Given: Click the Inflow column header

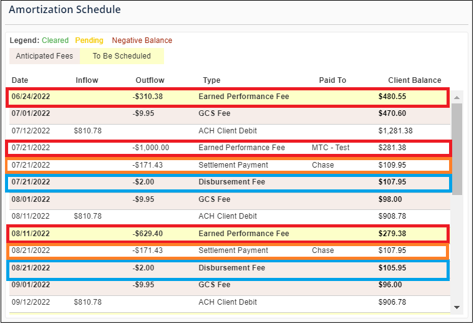Looking at the screenshot, I should point(87,80).
